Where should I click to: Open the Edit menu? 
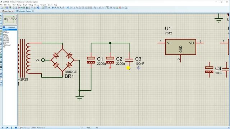click(x=5, y=5)
